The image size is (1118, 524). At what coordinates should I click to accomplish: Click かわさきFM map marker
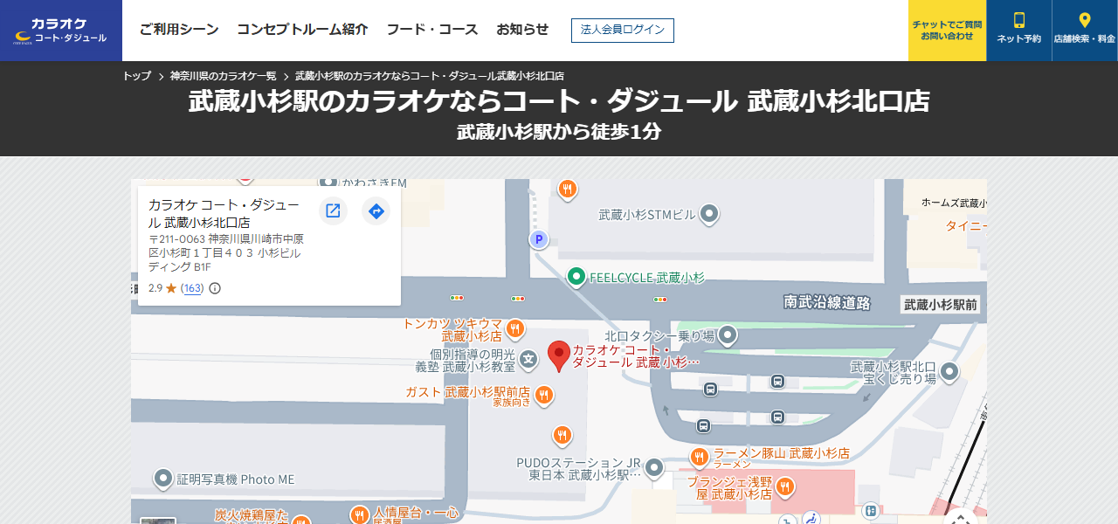point(328,183)
